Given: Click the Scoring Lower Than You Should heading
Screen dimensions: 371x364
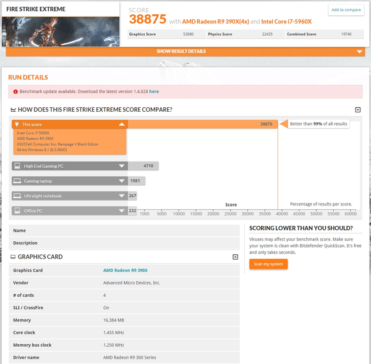Looking at the screenshot, I should point(301,228).
